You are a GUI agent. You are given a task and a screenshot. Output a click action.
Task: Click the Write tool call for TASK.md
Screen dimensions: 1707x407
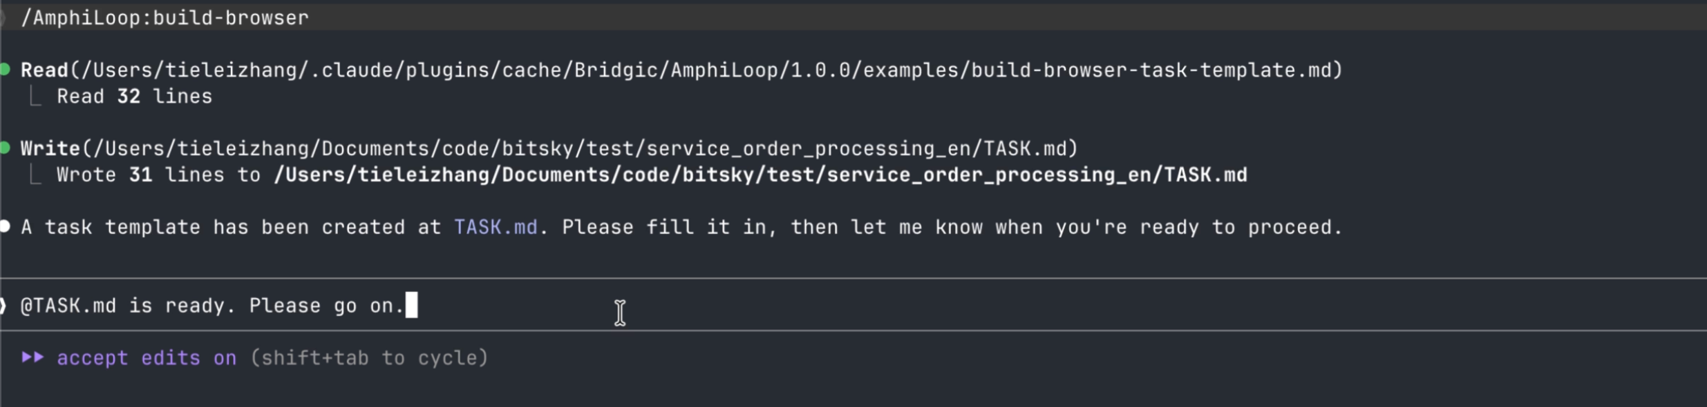pos(549,149)
